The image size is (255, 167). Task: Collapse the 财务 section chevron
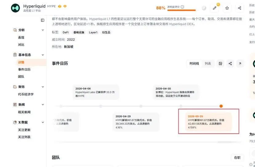click(43, 87)
